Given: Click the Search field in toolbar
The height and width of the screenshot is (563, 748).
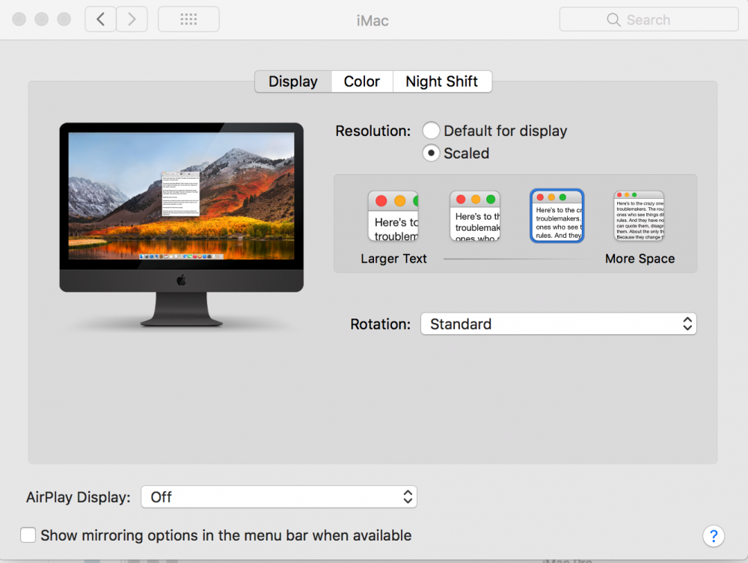Looking at the screenshot, I should click(649, 19).
